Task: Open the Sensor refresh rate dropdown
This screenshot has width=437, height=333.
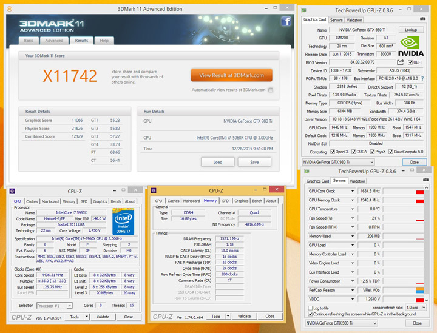Action: [416, 308]
